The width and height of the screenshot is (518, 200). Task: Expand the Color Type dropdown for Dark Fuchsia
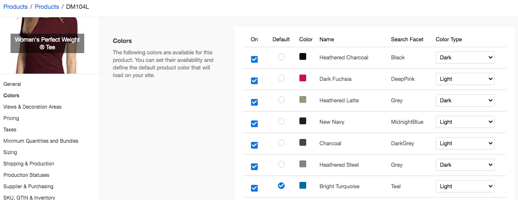[x=465, y=79]
